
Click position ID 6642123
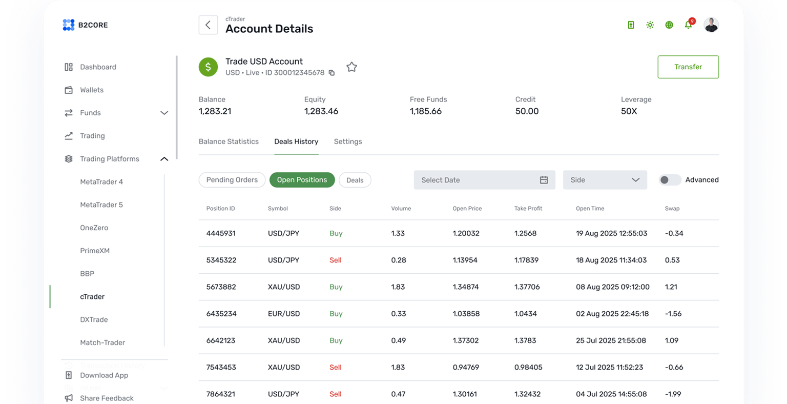tap(221, 340)
